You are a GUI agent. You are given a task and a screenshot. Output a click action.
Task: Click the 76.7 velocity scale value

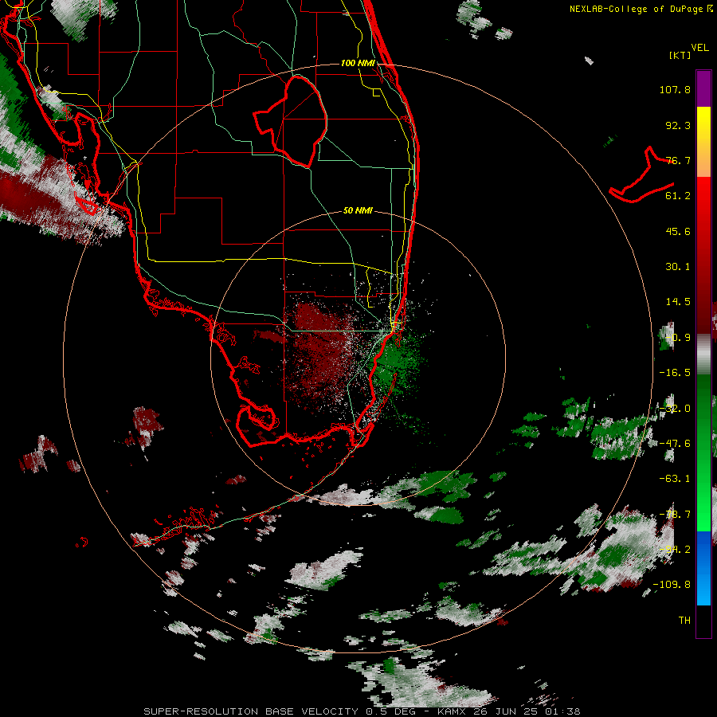coord(678,160)
